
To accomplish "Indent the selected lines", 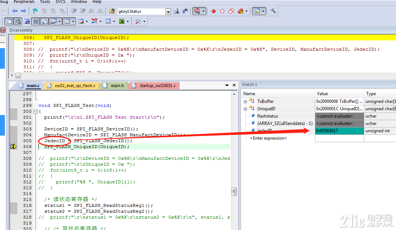I will point(74,11).
